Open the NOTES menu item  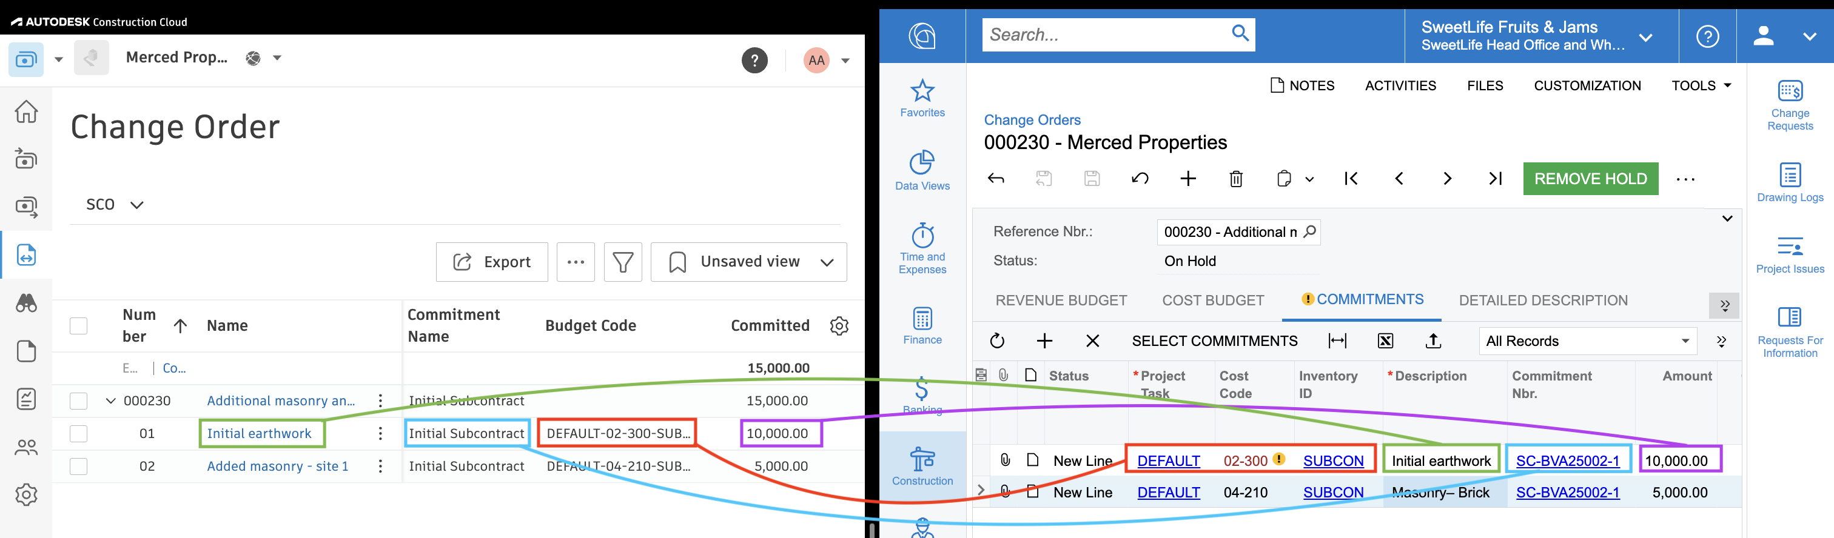click(1302, 85)
